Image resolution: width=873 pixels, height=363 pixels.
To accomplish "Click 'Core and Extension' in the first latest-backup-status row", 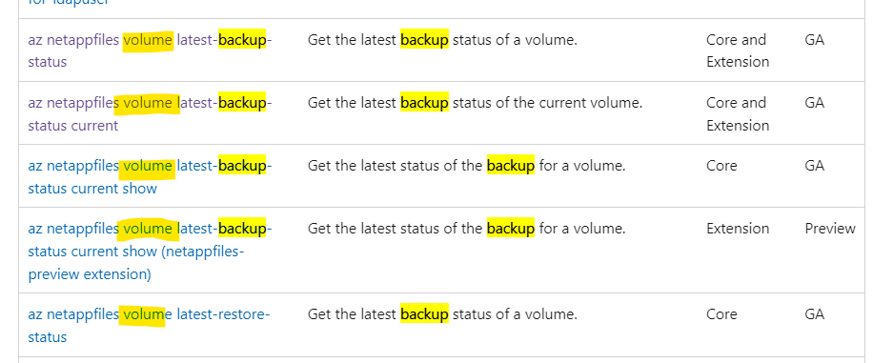I will pyautogui.click(x=738, y=50).
